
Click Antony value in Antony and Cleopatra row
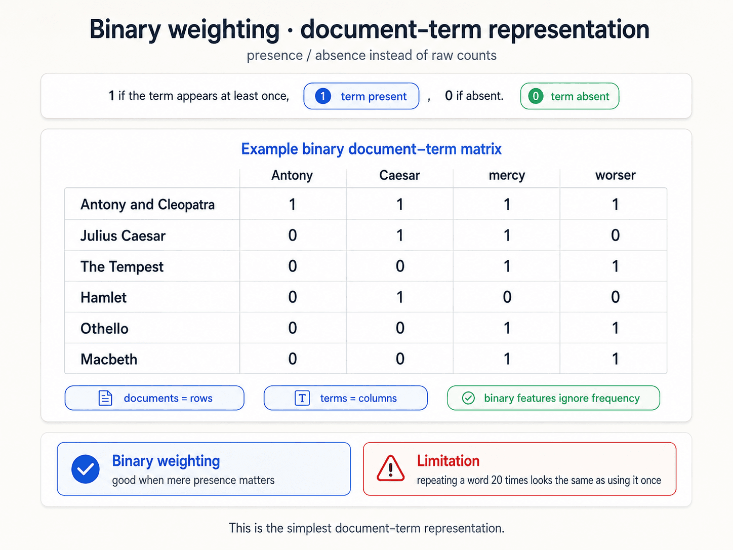tap(292, 205)
